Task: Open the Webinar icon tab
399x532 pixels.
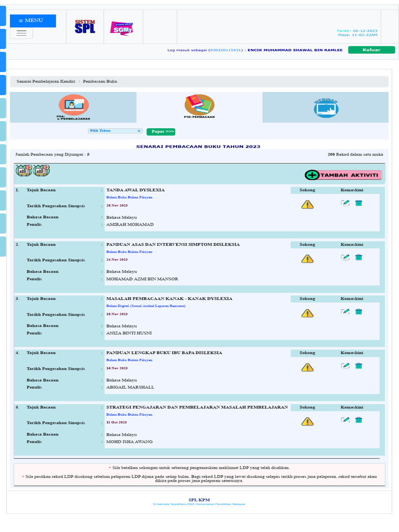Action: (326, 107)
